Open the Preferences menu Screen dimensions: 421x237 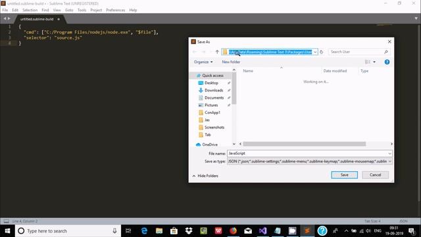click(x=116, y=10)
